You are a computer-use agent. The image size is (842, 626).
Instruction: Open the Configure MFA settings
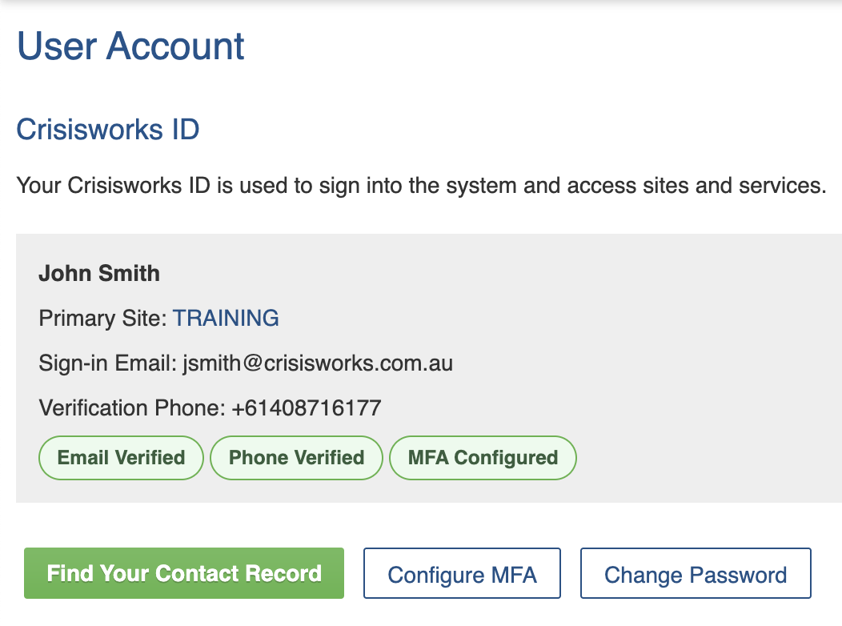pyautogui.click(x=462, y=574)
